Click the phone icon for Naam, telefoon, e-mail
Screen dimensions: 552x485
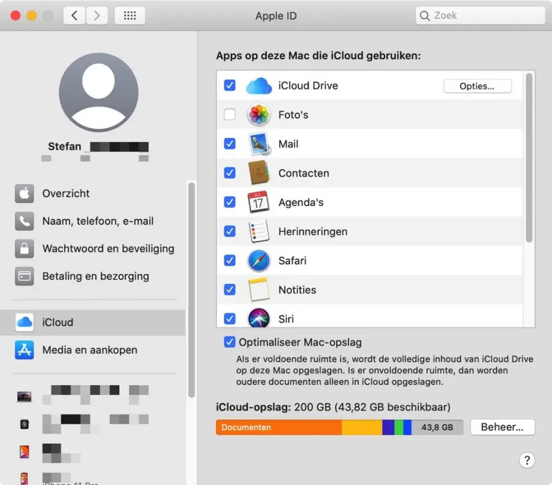(25, 221)
